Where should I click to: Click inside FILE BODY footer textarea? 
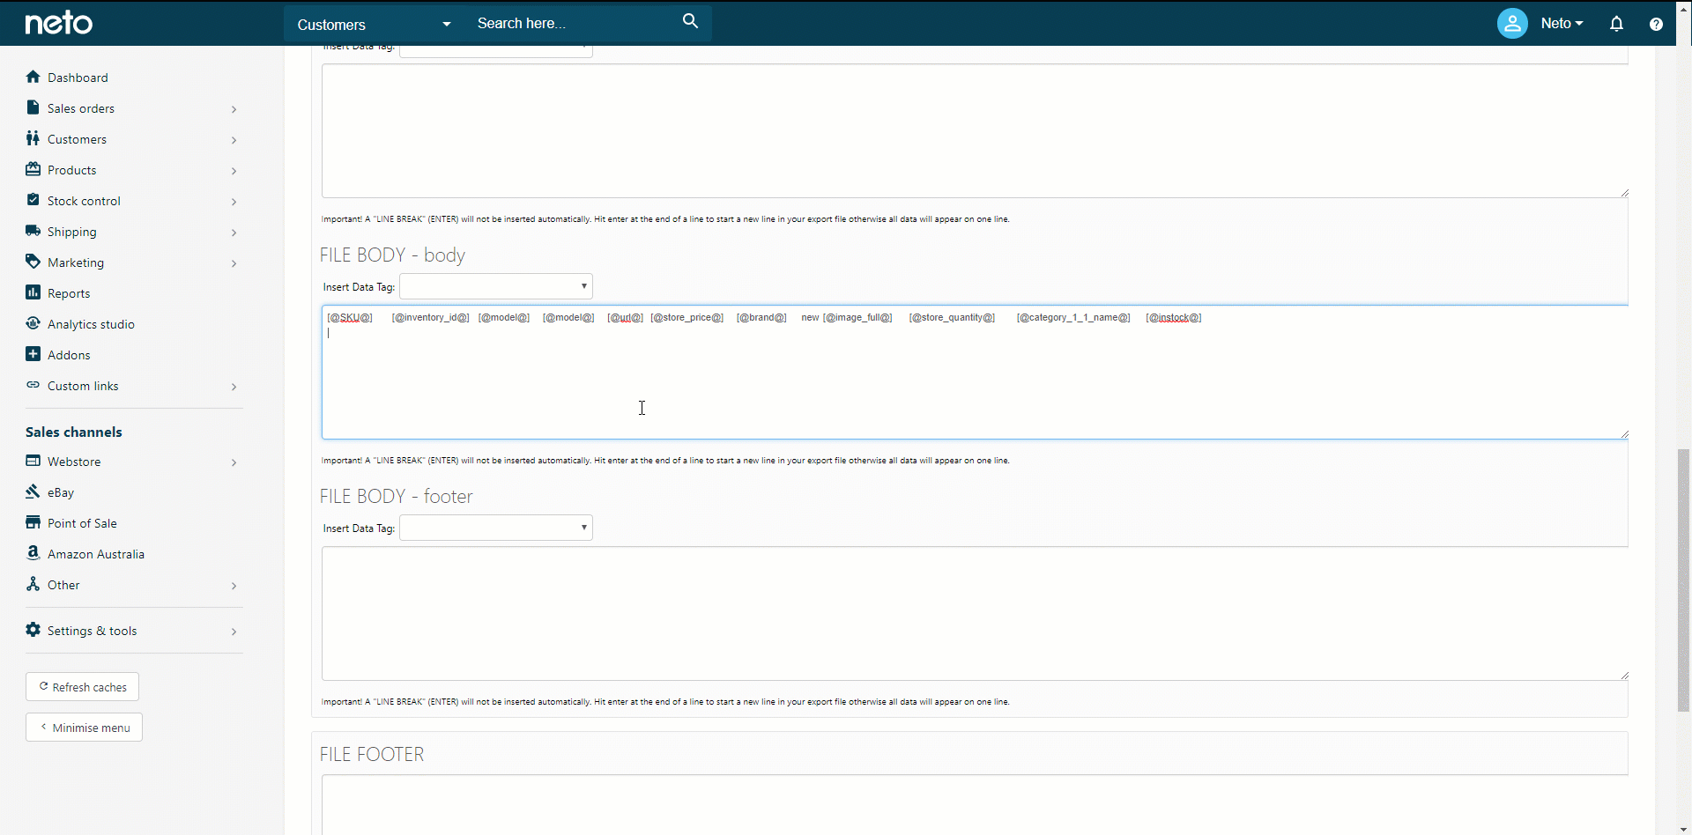(x=975, y=614)
